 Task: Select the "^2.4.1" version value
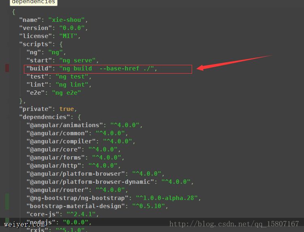click(81, 214)
